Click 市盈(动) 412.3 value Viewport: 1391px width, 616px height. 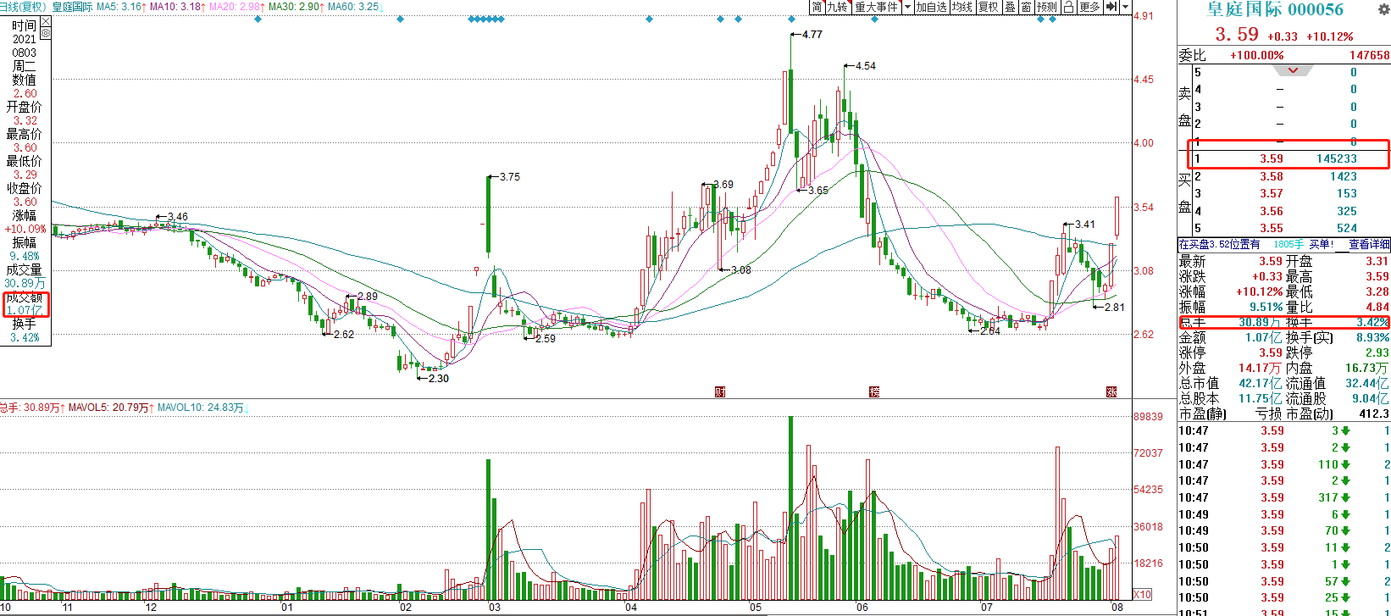coord(1374,413)
